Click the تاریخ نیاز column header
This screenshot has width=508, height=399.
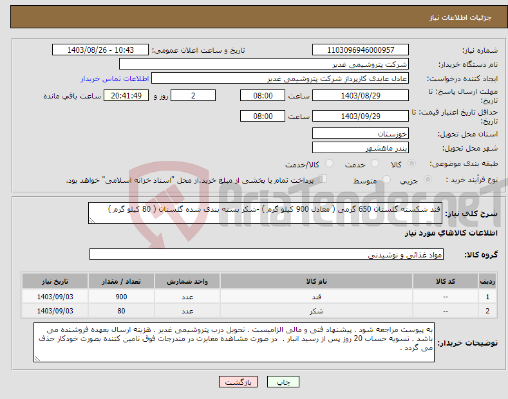coord(55,281)
